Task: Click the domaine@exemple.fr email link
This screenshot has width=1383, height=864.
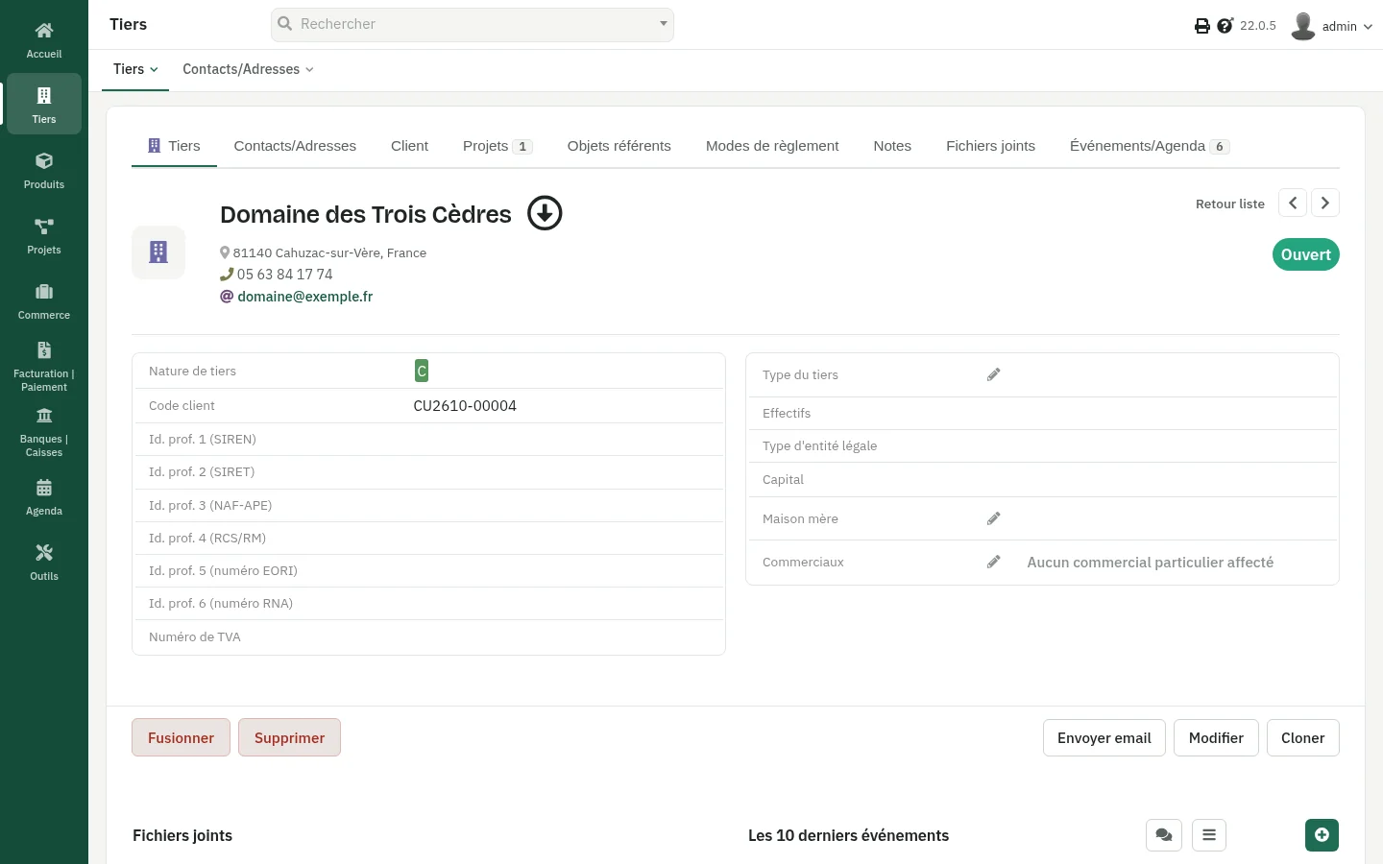Action: (x=305, y=297)
